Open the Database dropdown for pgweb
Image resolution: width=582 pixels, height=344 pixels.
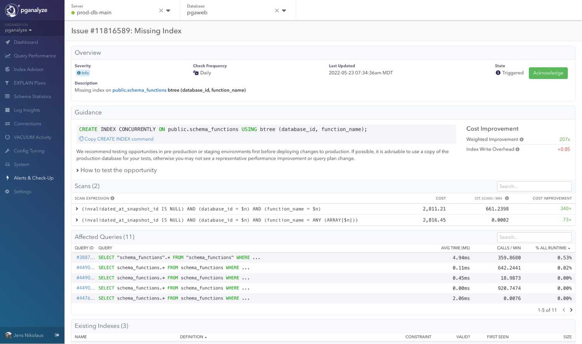click(284, 10)
